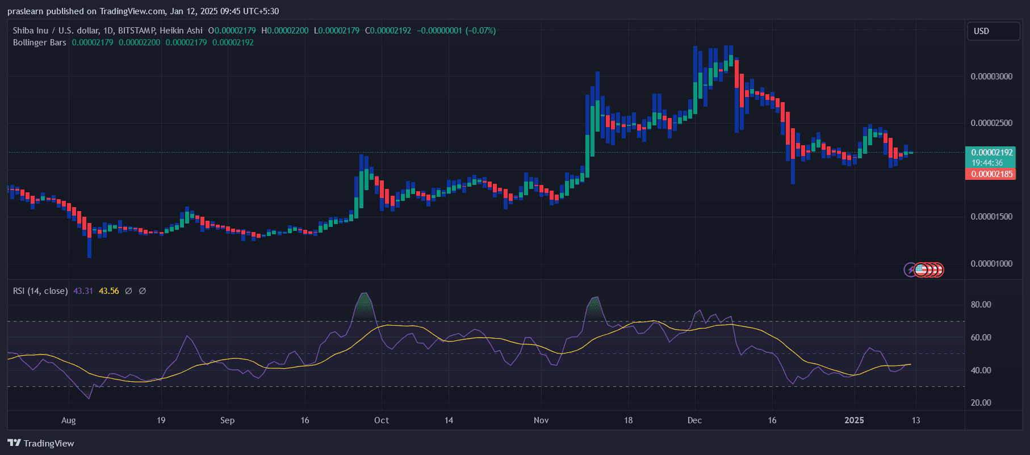1030x455 pixels.
Task: Click the 0.00001000 price axis label
Action: point(991,264)
